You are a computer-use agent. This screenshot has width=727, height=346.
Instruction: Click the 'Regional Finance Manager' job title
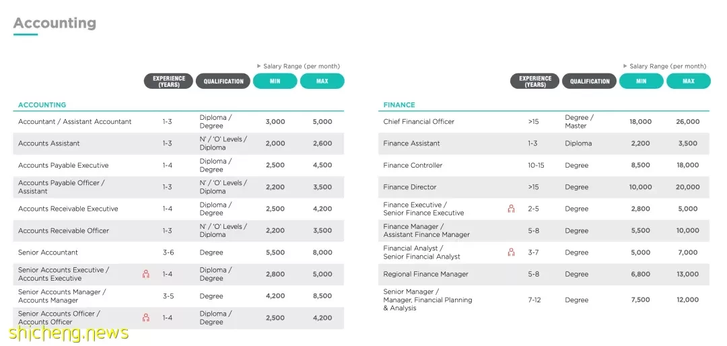(x=425, y=274)
